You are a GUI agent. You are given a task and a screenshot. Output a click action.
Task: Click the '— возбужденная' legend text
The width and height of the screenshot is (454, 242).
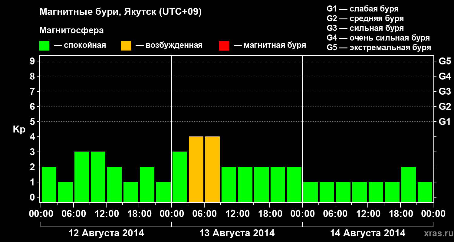click(x=169, y=45)
